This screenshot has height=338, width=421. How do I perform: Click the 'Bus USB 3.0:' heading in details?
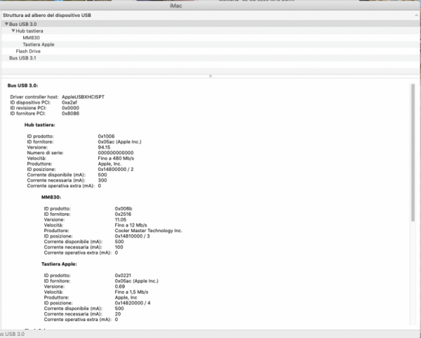coord(23,86)
